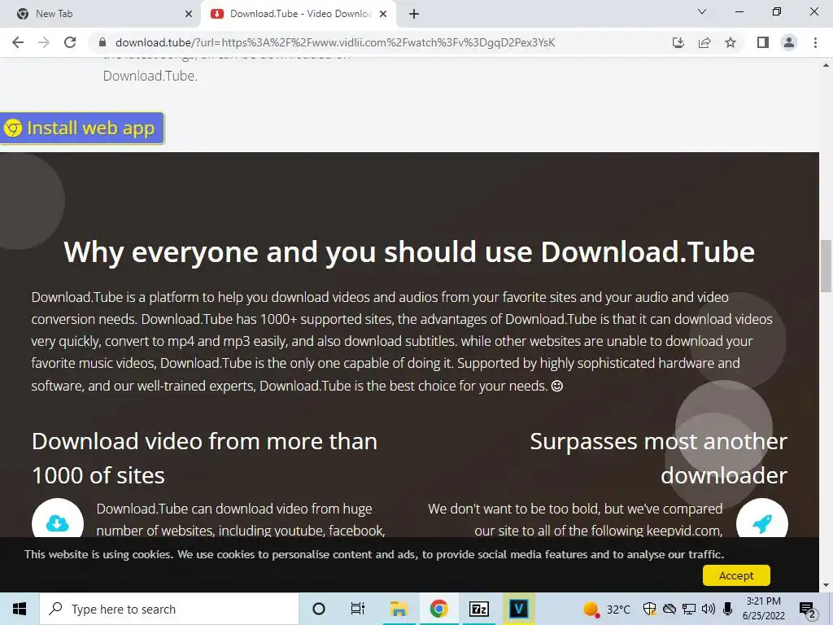Open a new tab with the plus button
This screenshot has width=833, height=625.
pos(414,14)
